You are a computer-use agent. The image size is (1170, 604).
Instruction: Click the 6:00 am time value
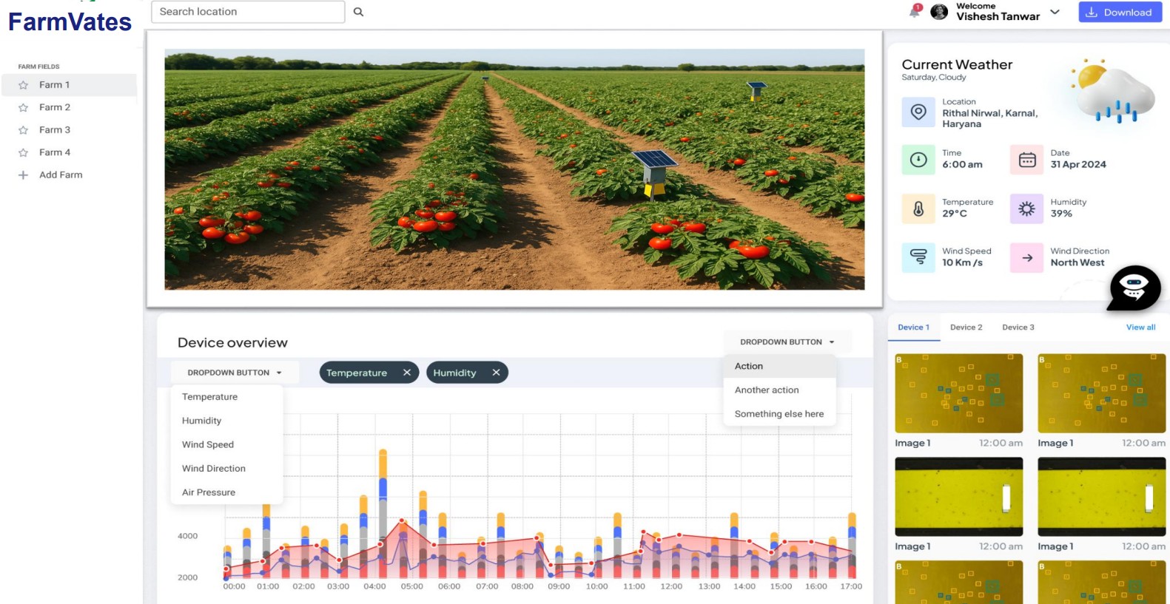tap(962, 165)
